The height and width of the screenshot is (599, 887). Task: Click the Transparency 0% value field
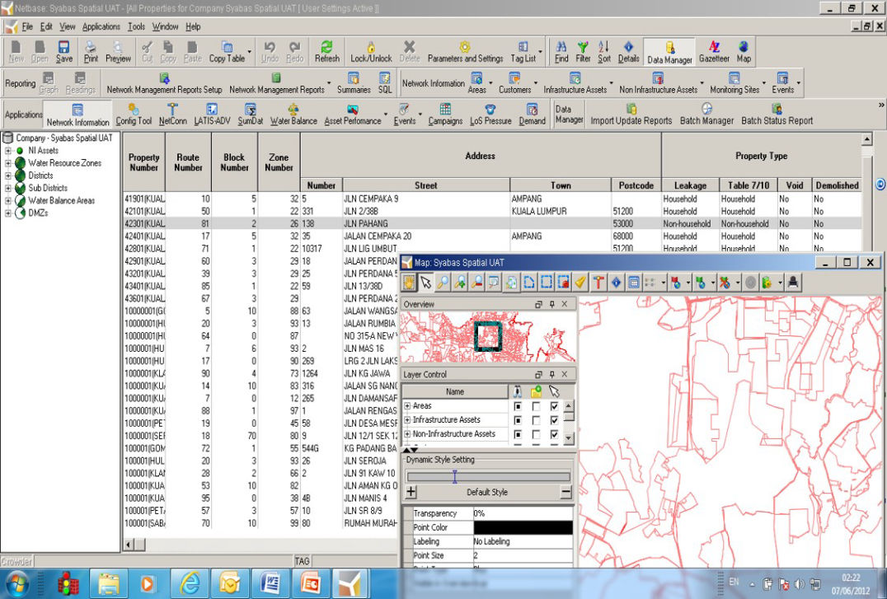[523, 513]
